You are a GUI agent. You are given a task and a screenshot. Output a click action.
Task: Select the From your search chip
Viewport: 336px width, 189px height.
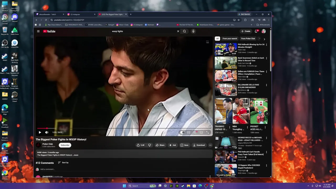[x=230, y=39]
